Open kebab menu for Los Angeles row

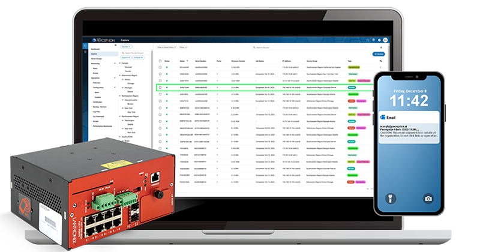coord(381,67)
